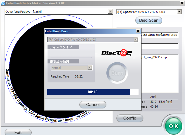This screenshot has width=185, height=135.
Task: Click the burn progress bar showing 00:12
Action: [93, 92]
